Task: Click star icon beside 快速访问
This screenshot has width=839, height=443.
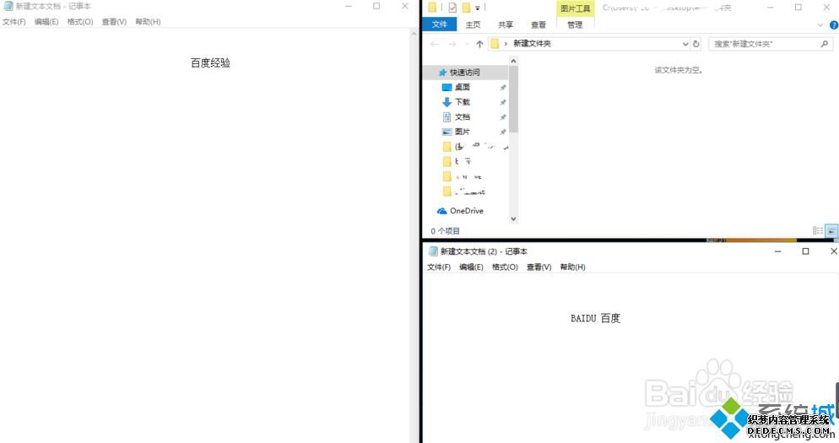Action: [x=442, y=73]
